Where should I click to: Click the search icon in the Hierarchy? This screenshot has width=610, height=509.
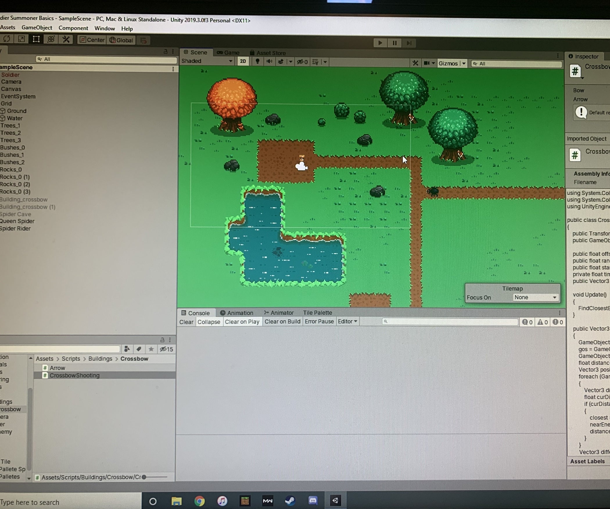click(40, 59)
